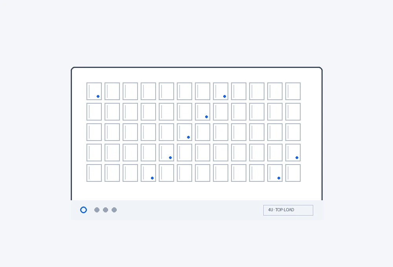The width and height of the screenshot is (393, 267).
Task: Click the last gray status LED
Action: click(114, 210)
